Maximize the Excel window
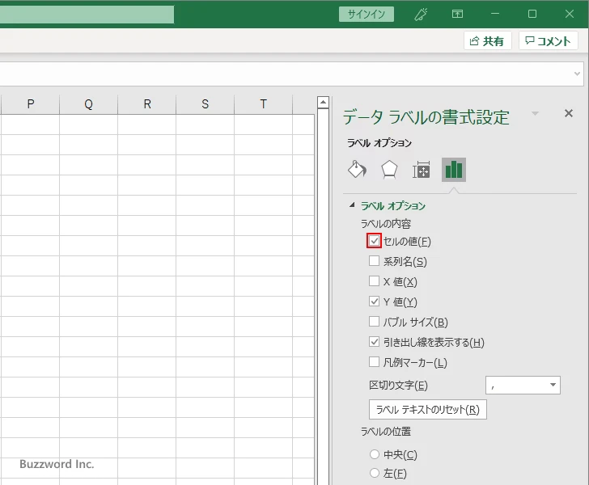Viewport: 589px width, 485px height. [532, 15]
